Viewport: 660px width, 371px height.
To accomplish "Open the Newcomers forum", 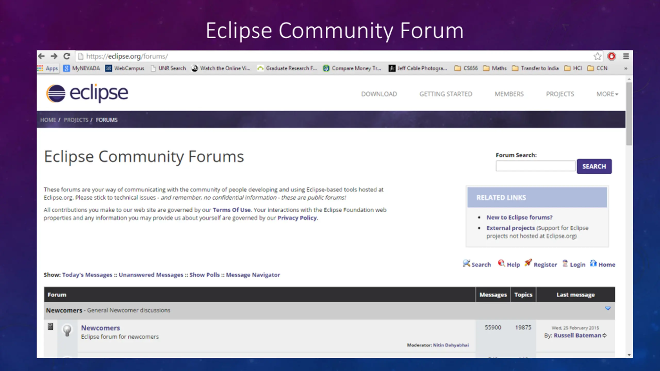I will click(x=101, y=328).
